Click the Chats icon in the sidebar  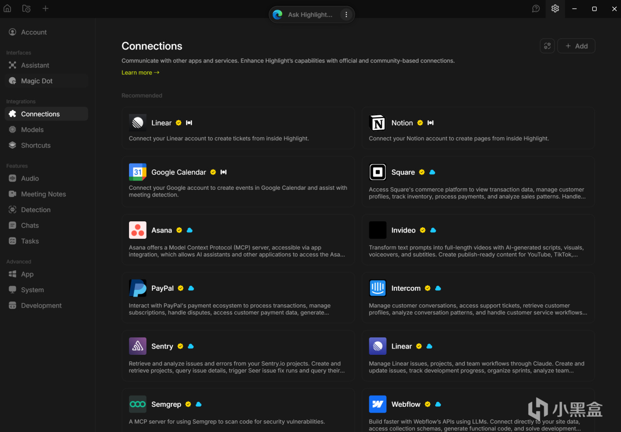coord(13,225)
